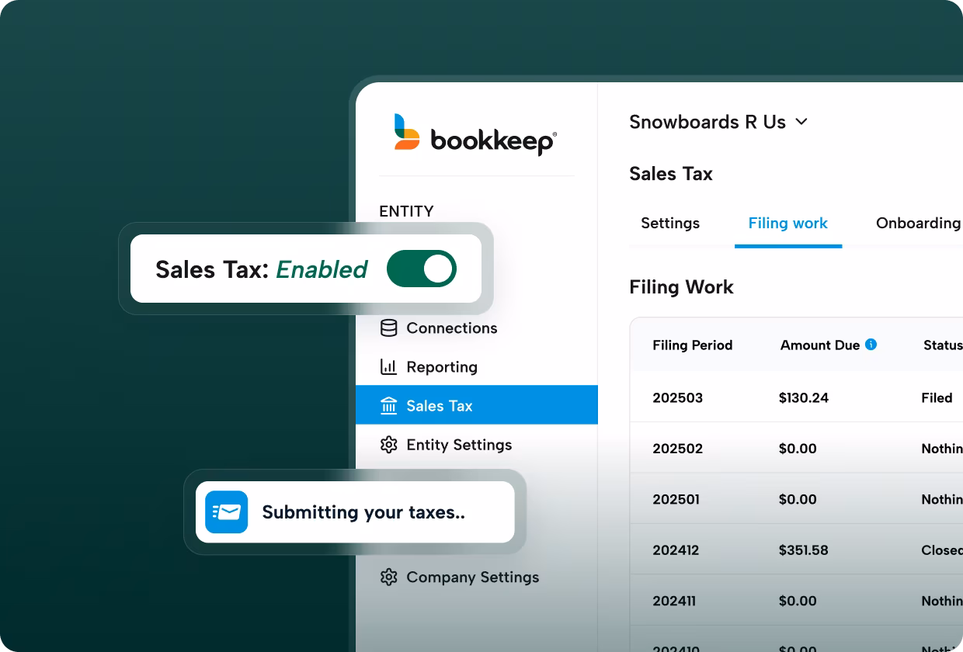Switch to the Settings tab
The width and height of the screenshot is (963, 652).
(x=670, y=224)
